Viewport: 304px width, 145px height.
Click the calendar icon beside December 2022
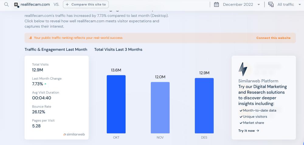[216, 5]
